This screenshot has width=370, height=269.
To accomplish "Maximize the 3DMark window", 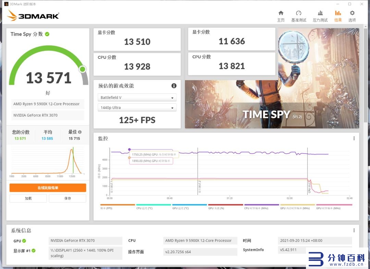I will (x=350, y=4).
